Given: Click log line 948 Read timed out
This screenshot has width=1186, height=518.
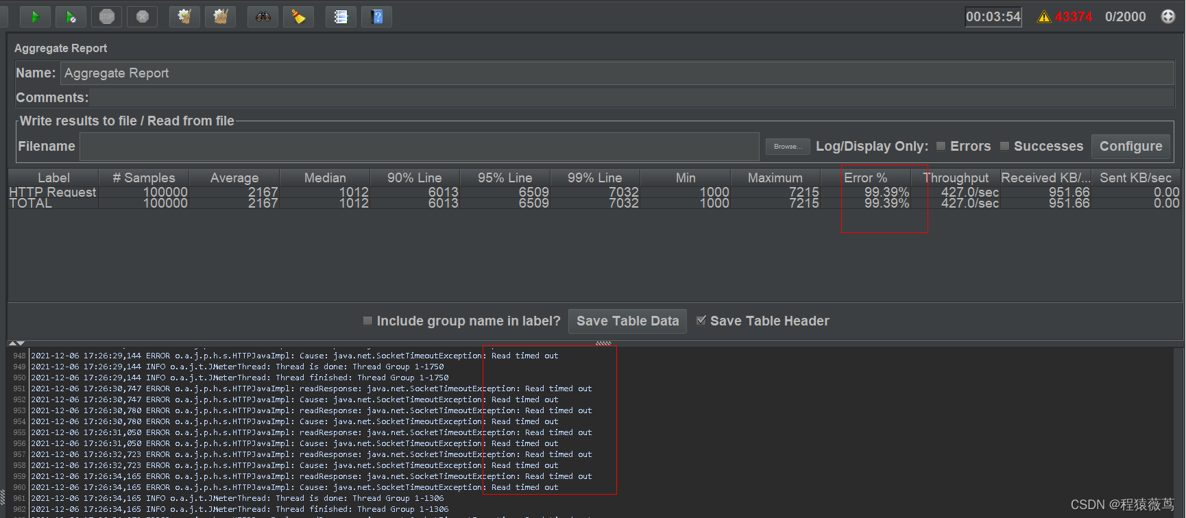Looking at the screenshot, I should (x=295, y=356).
